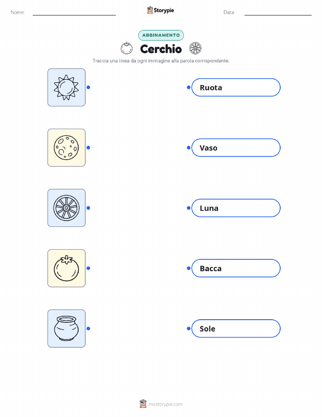This screenshot has width=322, height=417.
Task: Select the berry picture card
Action: (66, 268)
